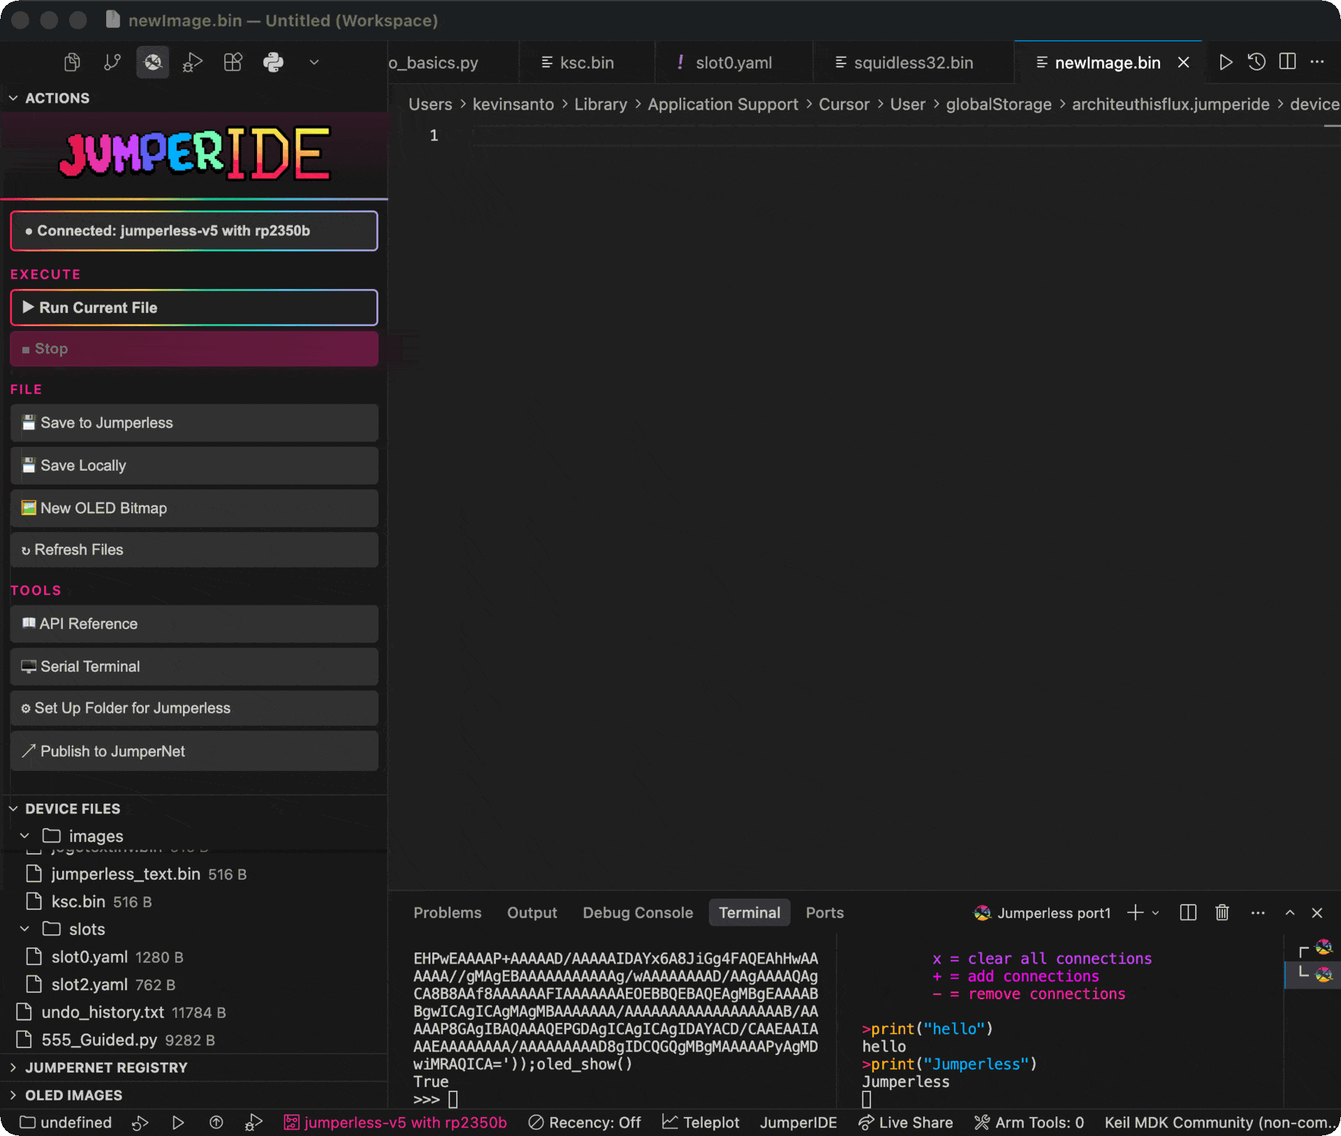Click Publish to JumperNet
This screenshot has width=1341, height=1136.
(x=194, y=752)
